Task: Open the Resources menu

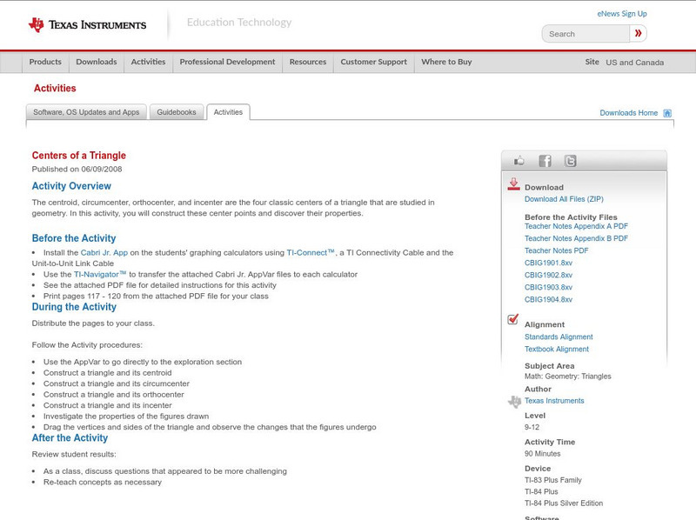Action: click(x=308, y=62)
